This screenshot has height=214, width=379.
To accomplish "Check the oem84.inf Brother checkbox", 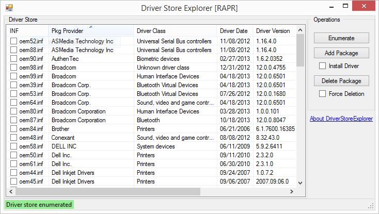I will coord(13,128).
